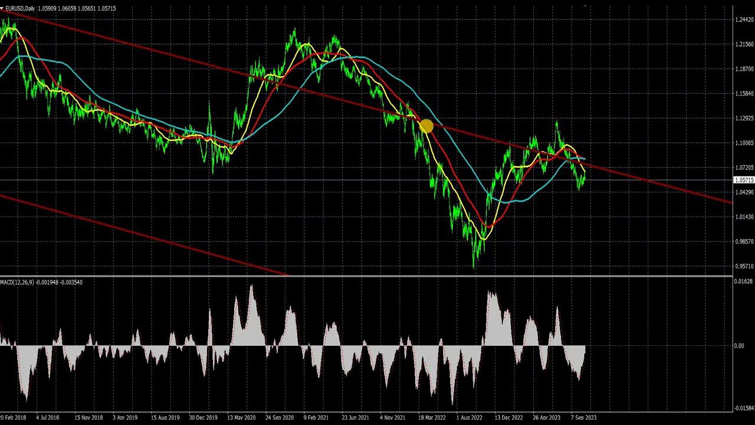
Task: Click price axis level 1.24420
Action: click(744, 19)
